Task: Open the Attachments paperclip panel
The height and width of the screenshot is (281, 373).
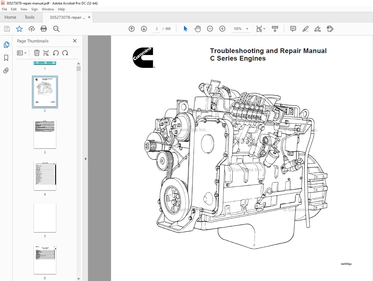Action: tap(6, 70)
